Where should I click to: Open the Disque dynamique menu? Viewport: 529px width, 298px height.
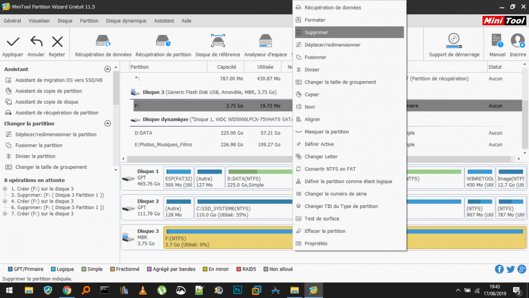pos(126,21)
